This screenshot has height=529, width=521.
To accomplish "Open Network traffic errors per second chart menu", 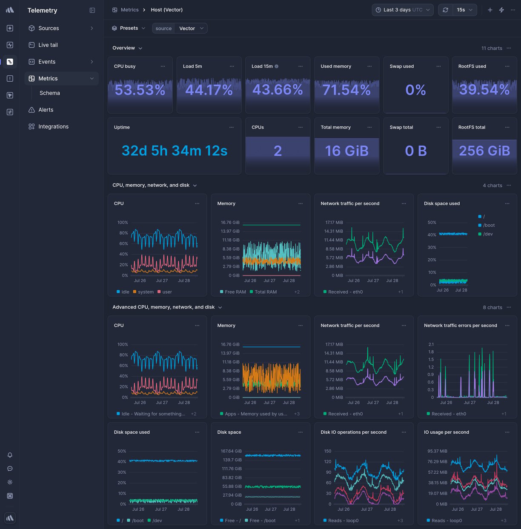I will coord(507,326).
